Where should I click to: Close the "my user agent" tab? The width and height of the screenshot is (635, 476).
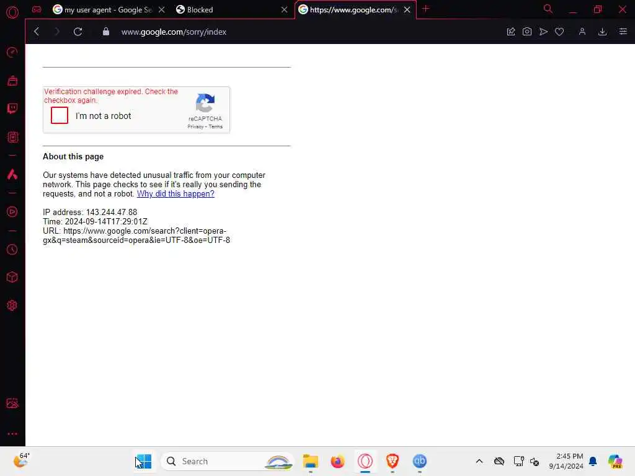[162, 10]
